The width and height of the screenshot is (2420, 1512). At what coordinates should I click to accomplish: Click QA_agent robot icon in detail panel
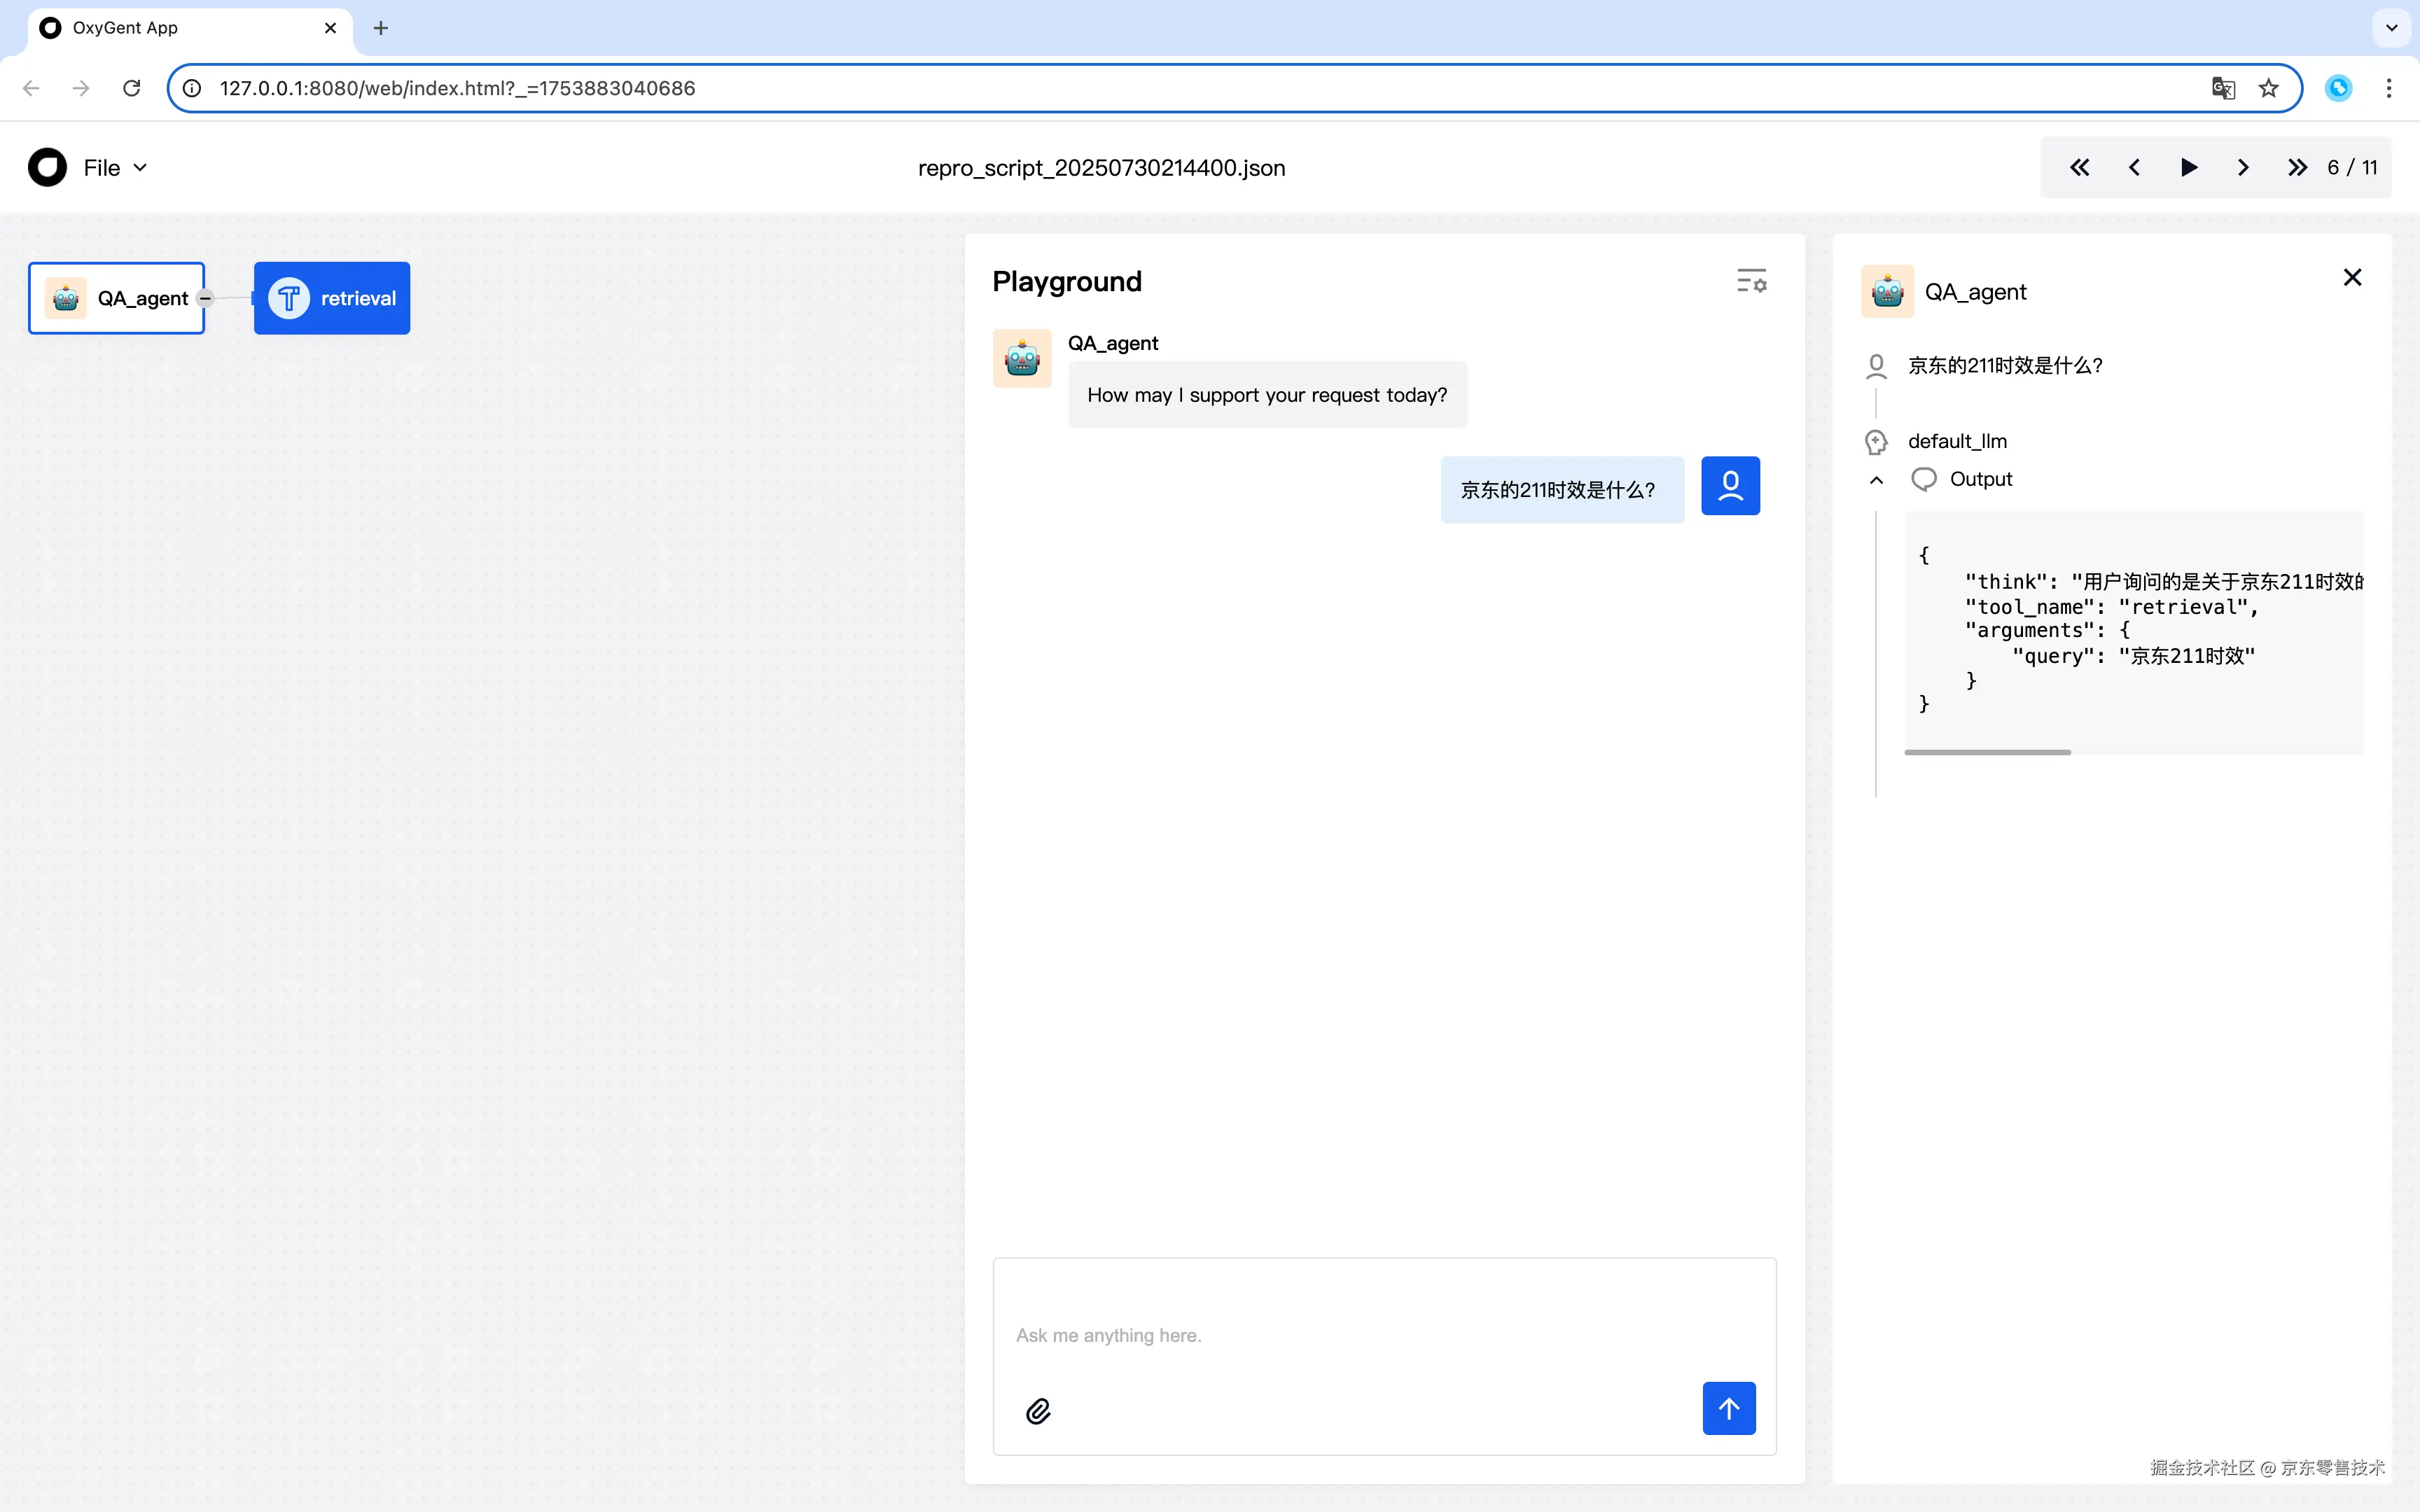pyautogui.click(x=1887, y=291)
